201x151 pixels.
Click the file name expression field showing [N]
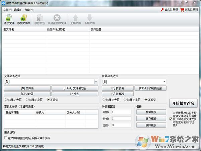tap(49, 82)
